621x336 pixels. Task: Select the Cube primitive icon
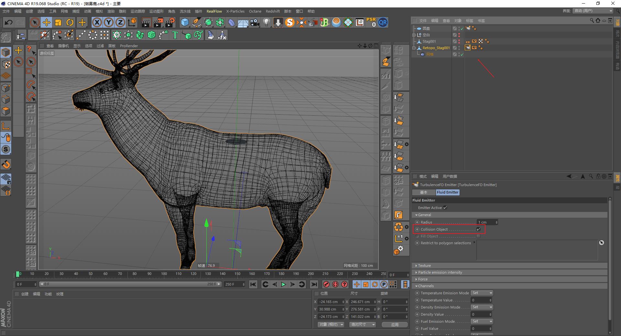pyautogui.click(x=185, y=22)
